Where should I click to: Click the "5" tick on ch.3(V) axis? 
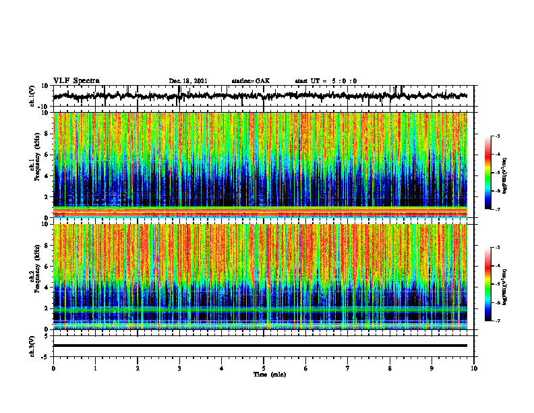pyautogui.click(x=47, y=336)
